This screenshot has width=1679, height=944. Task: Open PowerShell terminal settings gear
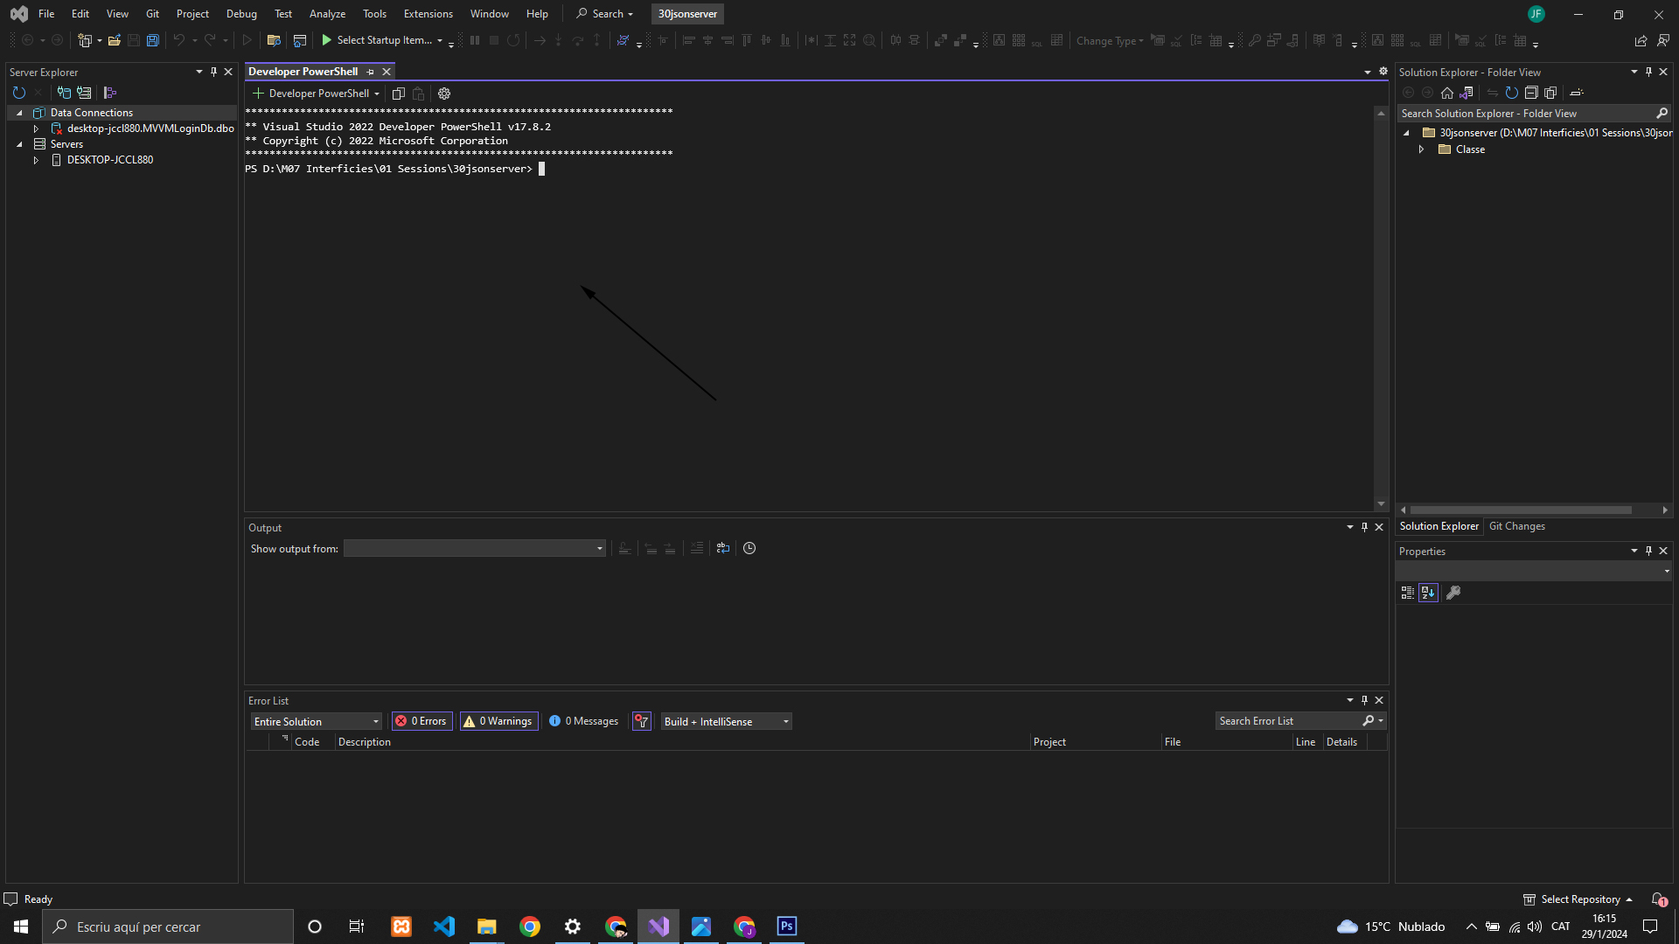[x=444, y=94]
